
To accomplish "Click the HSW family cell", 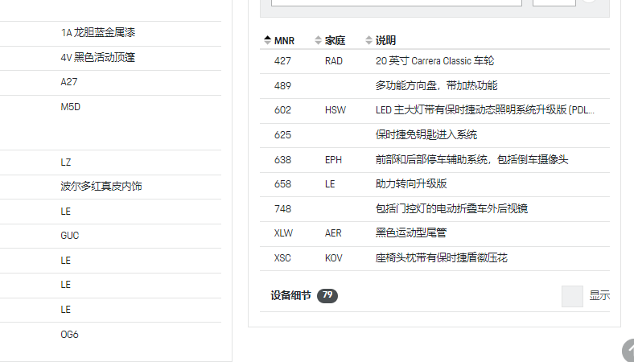I will [336, 110].
